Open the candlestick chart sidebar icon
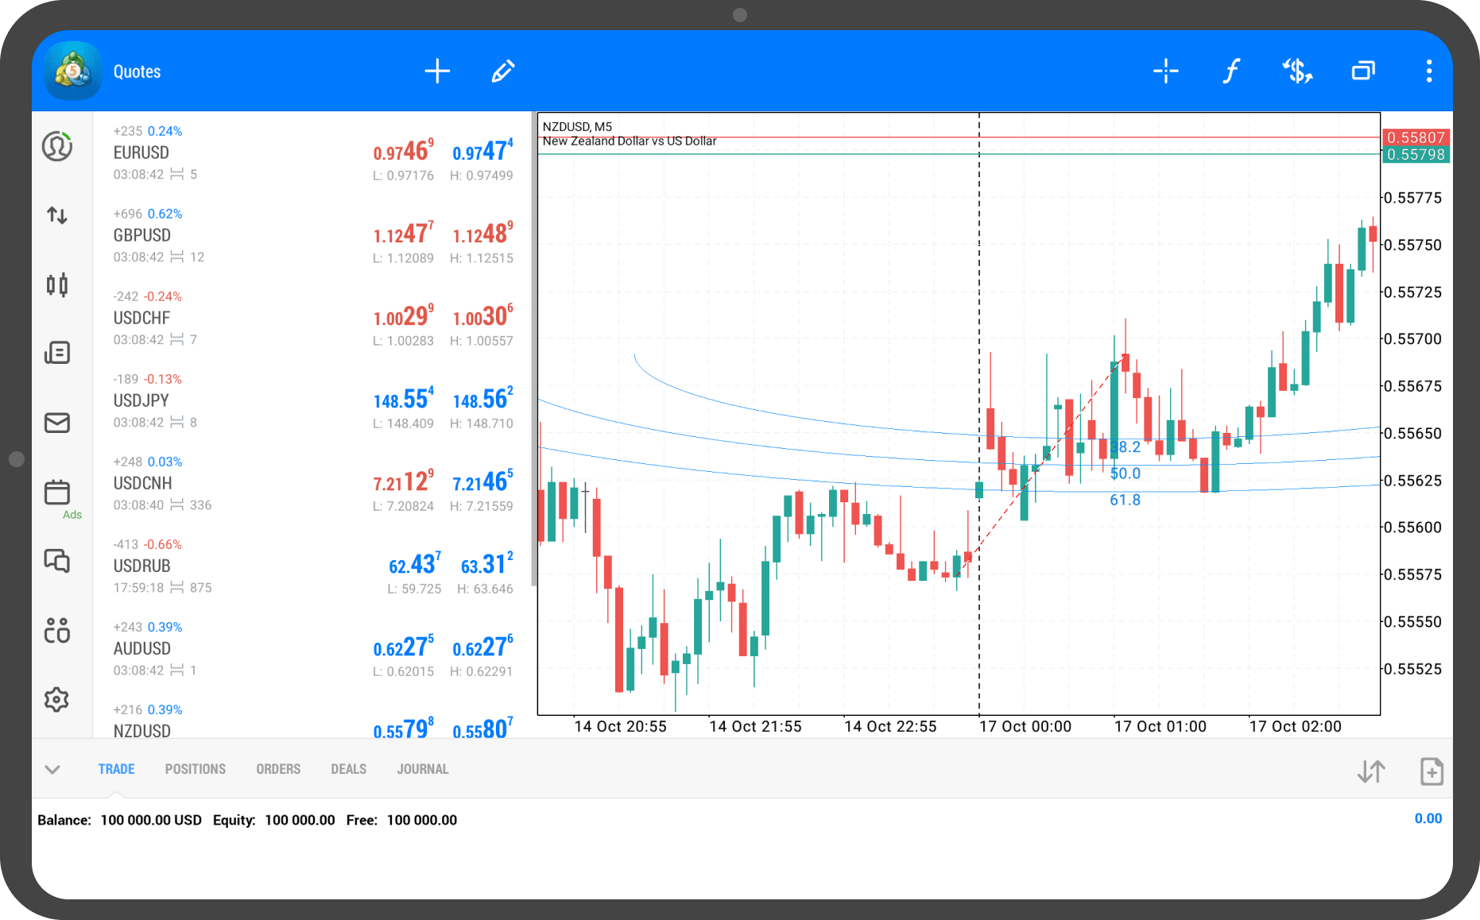Image resolution: width=1480 pixels, height=920 pixels. pyautogui.click(x=57, y=284)
